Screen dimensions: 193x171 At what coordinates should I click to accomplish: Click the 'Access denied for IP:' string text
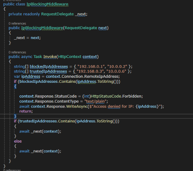114,107
